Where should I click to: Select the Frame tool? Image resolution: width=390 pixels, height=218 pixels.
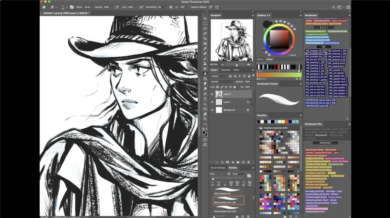tap(205, 43)
